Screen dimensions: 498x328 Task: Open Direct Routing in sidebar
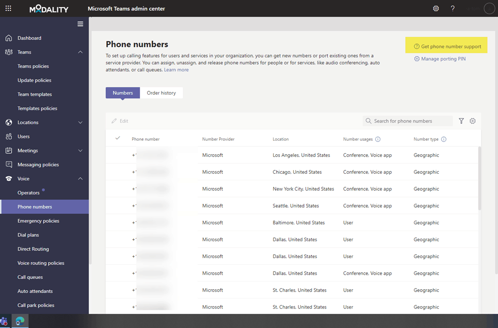click(x=33, y=249)
